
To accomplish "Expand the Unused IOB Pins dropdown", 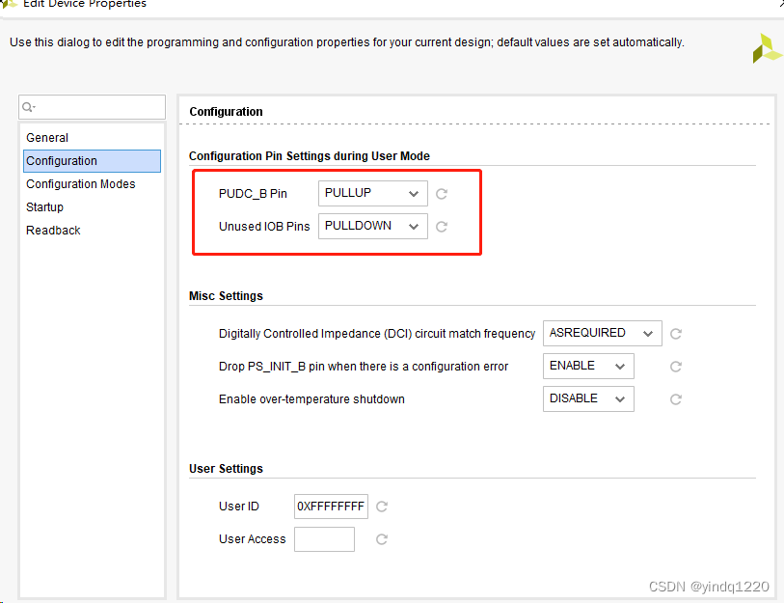I will point(373,226).
